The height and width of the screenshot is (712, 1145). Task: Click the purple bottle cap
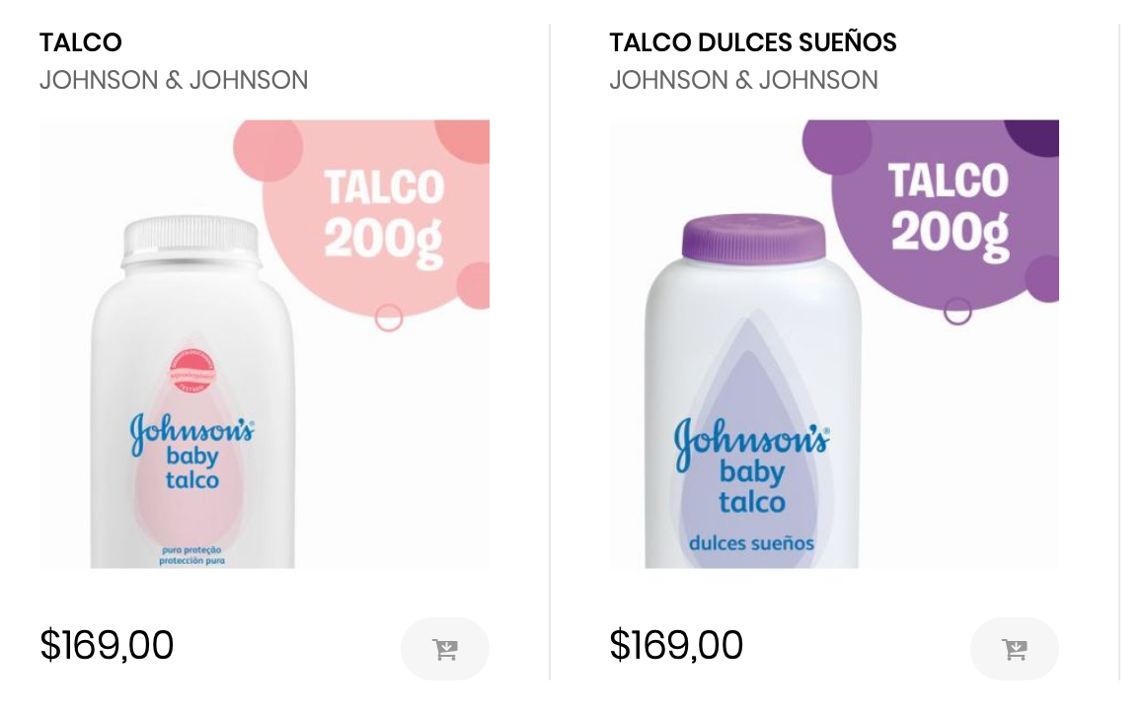(753, 240)
